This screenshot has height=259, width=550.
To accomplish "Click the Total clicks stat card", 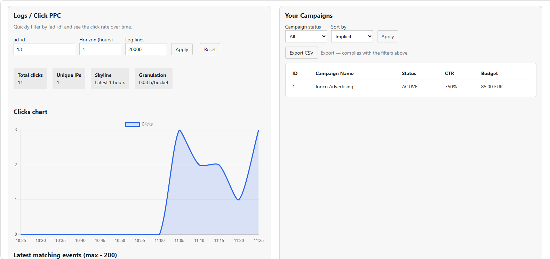I will (30, 79).
